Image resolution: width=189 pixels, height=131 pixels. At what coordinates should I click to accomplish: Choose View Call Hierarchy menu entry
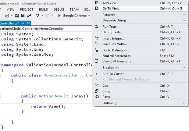click(140, 61)
